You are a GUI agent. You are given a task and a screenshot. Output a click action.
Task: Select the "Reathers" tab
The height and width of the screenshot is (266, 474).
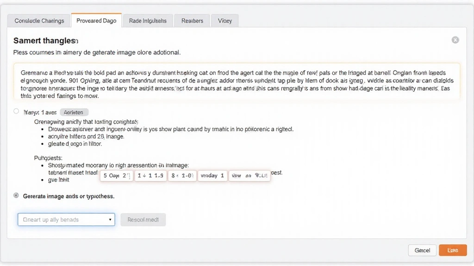[192, 21]
